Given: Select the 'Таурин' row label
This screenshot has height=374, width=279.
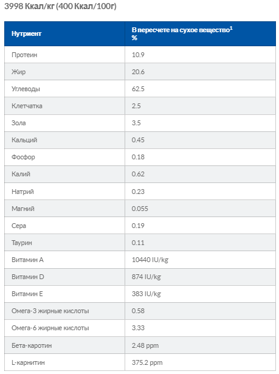Looking at the screenshot, I should coord(22,243).
